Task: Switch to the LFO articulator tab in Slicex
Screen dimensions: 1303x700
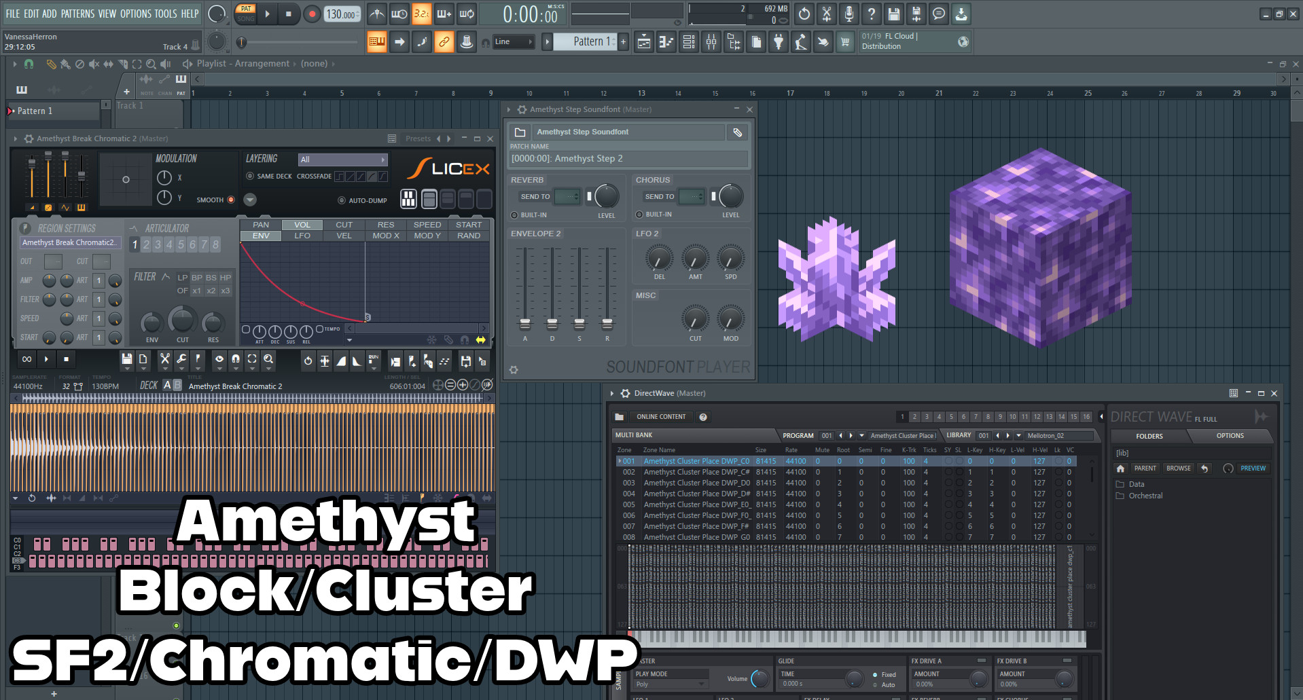Action: 302,236
